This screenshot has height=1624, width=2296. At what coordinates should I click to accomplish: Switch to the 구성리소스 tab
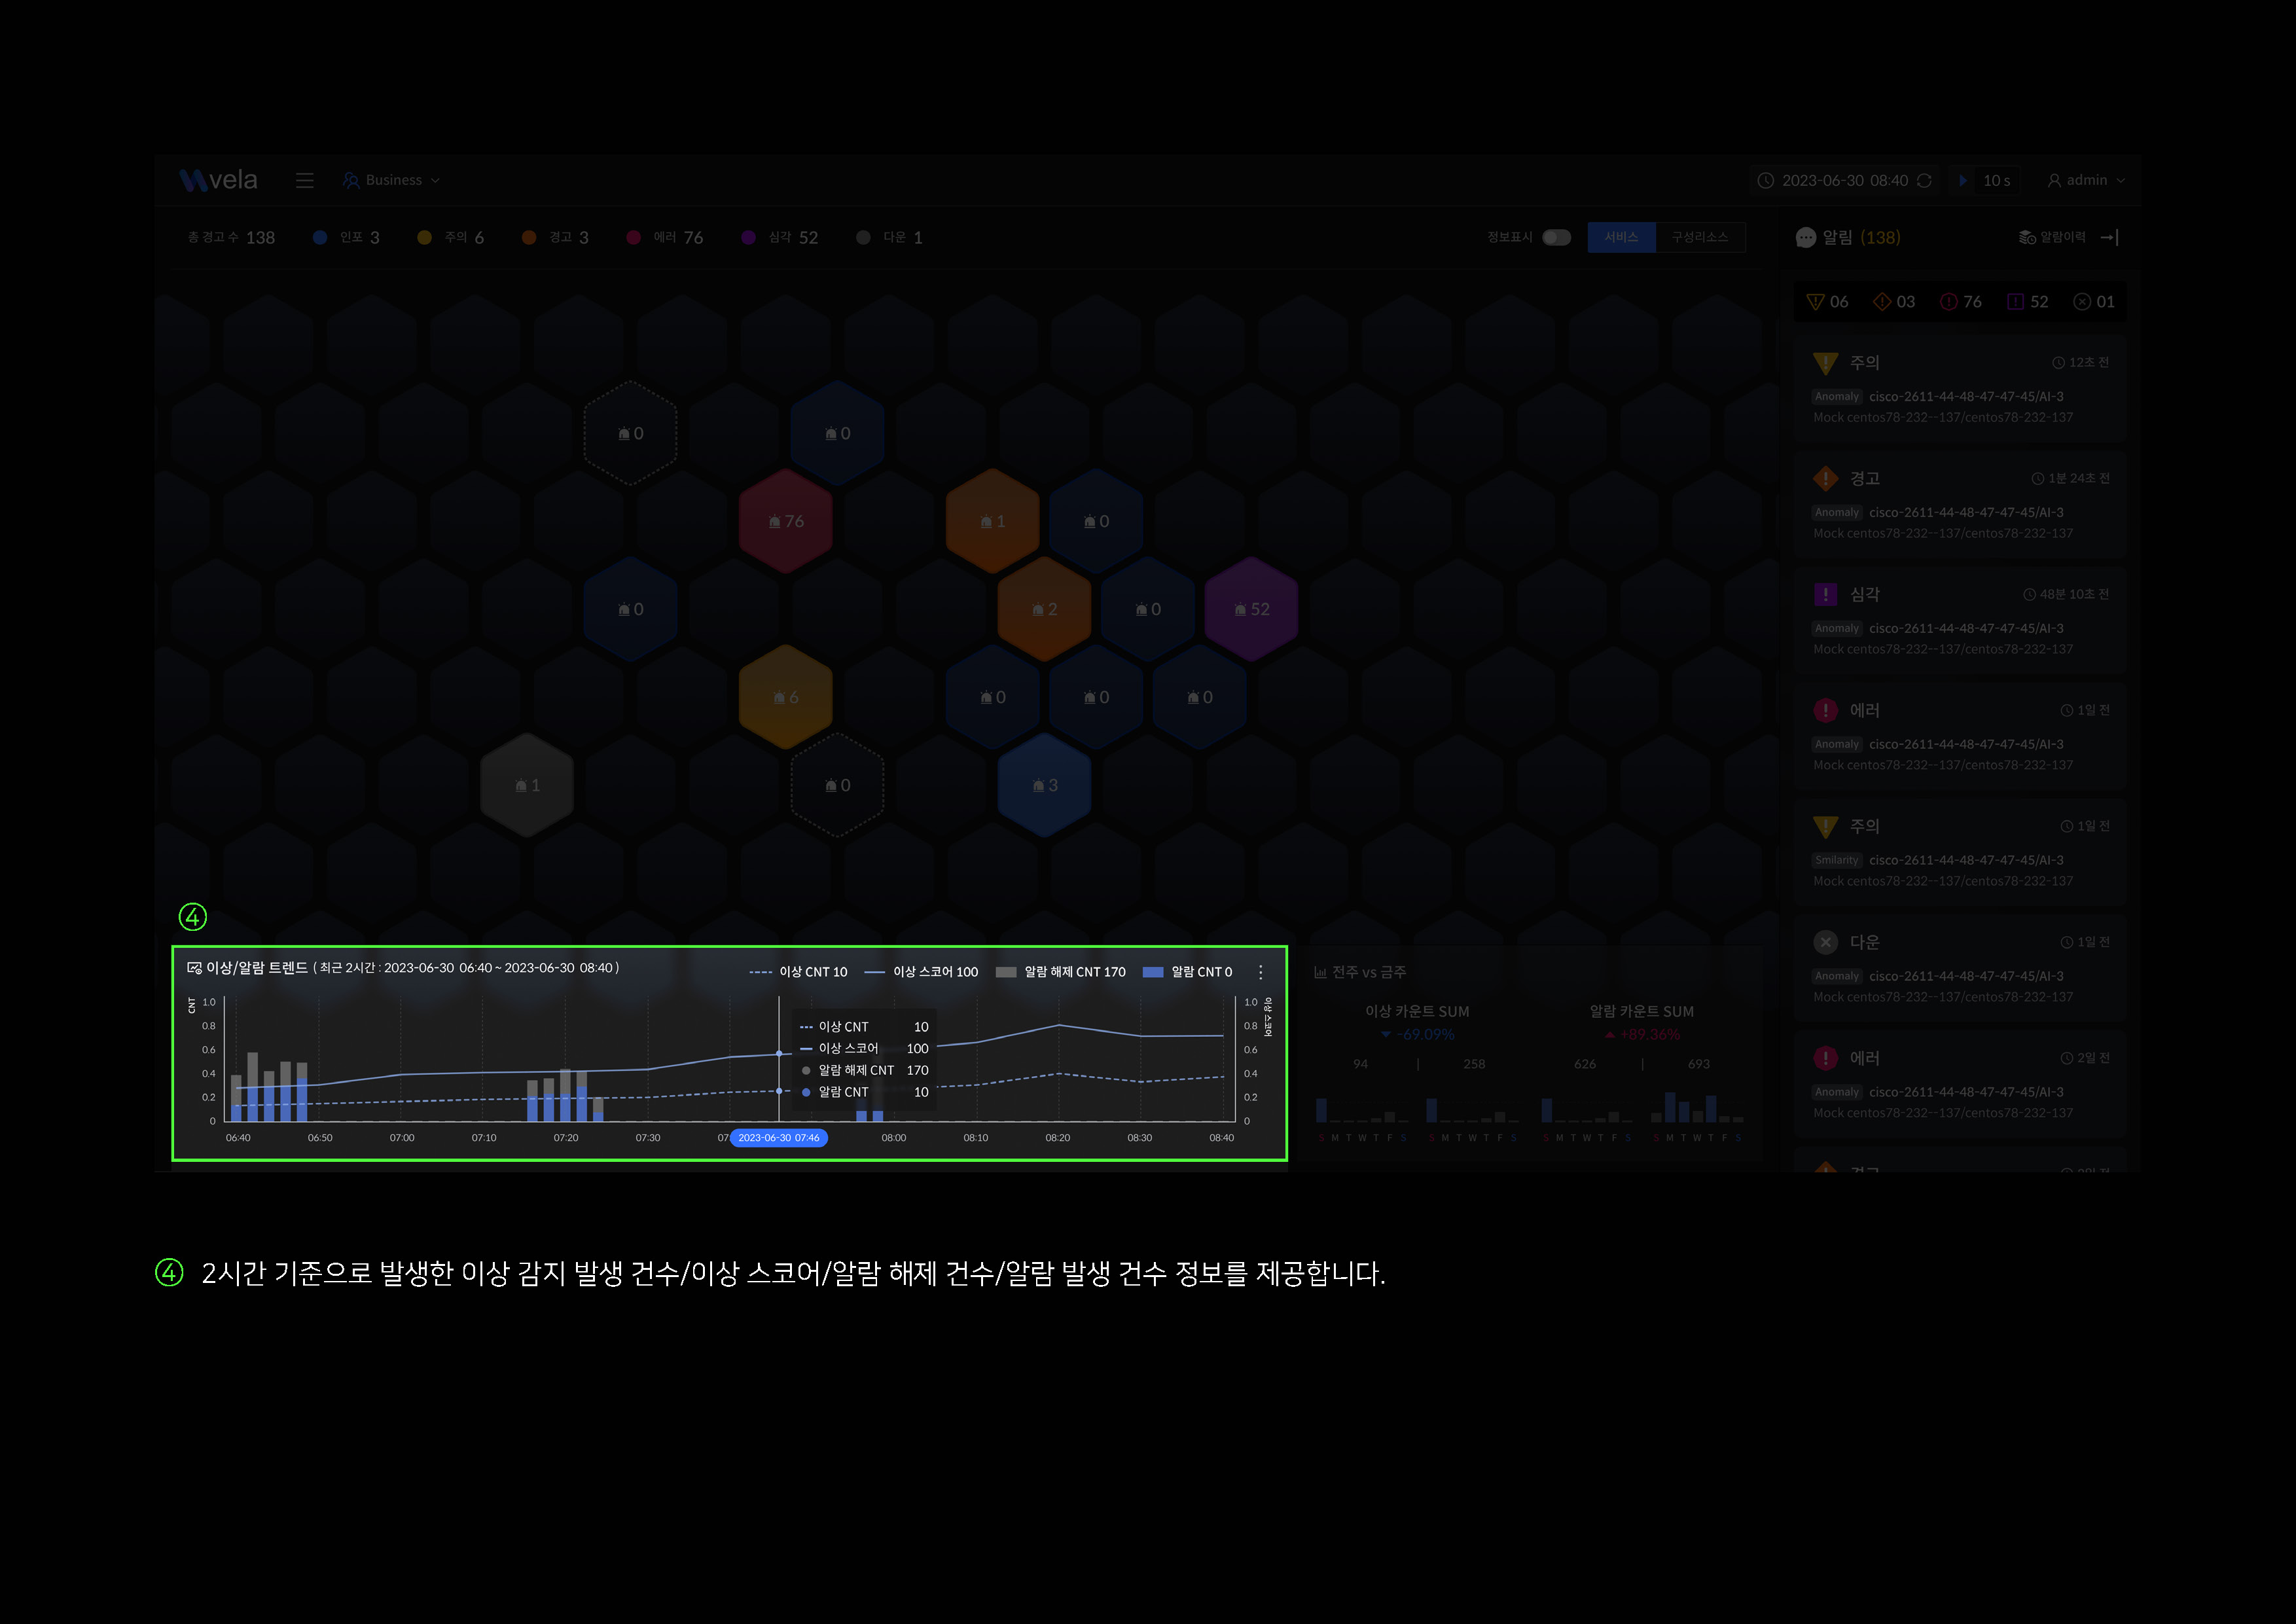click(x=1700, y=237)
